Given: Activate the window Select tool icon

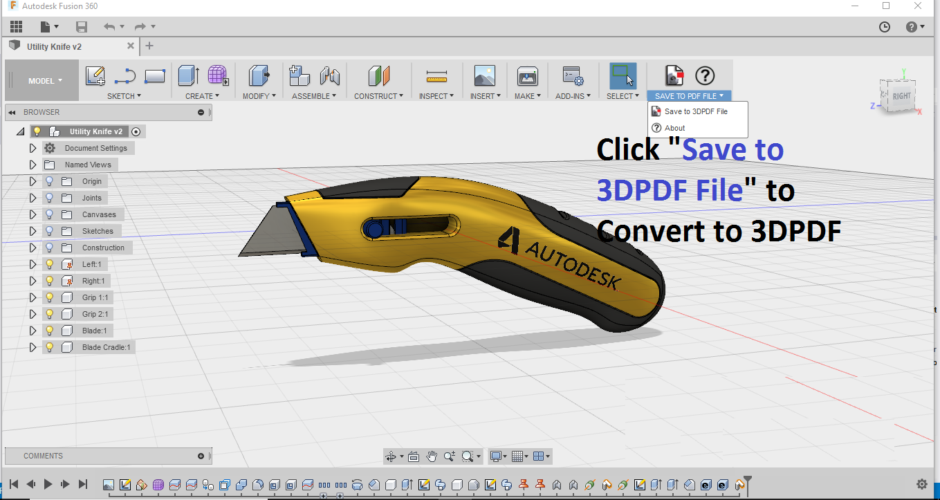Looking at the screenshot, I should click(623, 75).
